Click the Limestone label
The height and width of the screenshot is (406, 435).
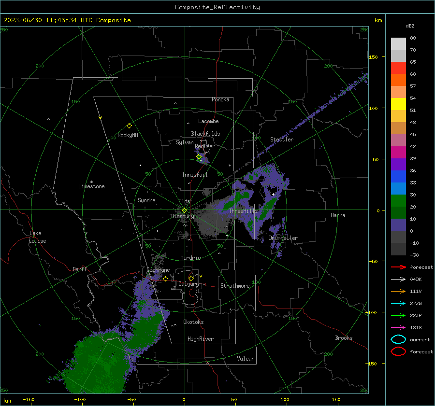tap(91, 186)
